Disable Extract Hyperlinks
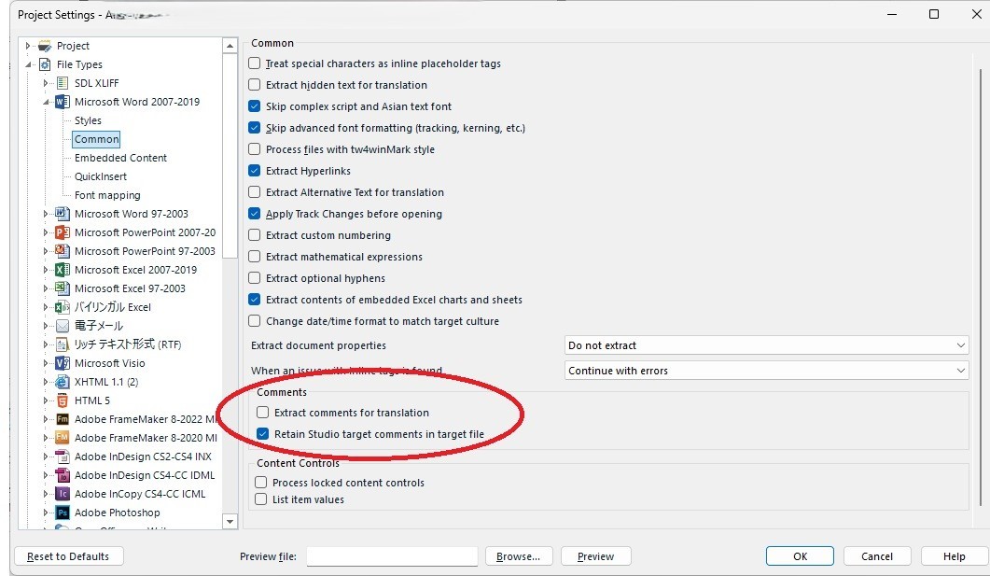 click(254, 171)
